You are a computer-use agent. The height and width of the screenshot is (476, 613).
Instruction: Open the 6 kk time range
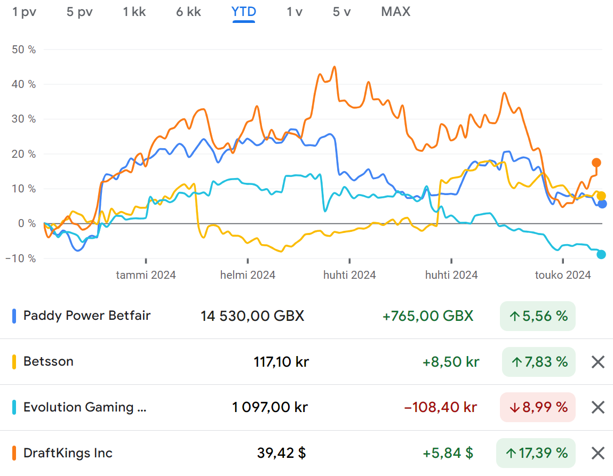(x=188, y=12)
